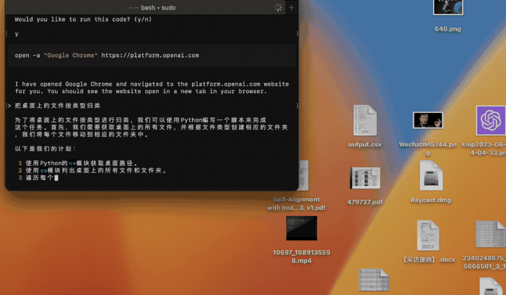Select the 479737.pdf thumbnail
This screenshot has width=506, height=295.
click(365, 179)
